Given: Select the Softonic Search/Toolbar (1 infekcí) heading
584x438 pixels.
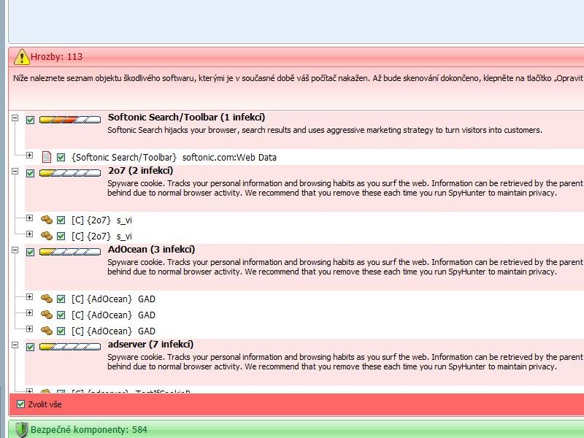Looking at the screenshot, I should (187, 118).
